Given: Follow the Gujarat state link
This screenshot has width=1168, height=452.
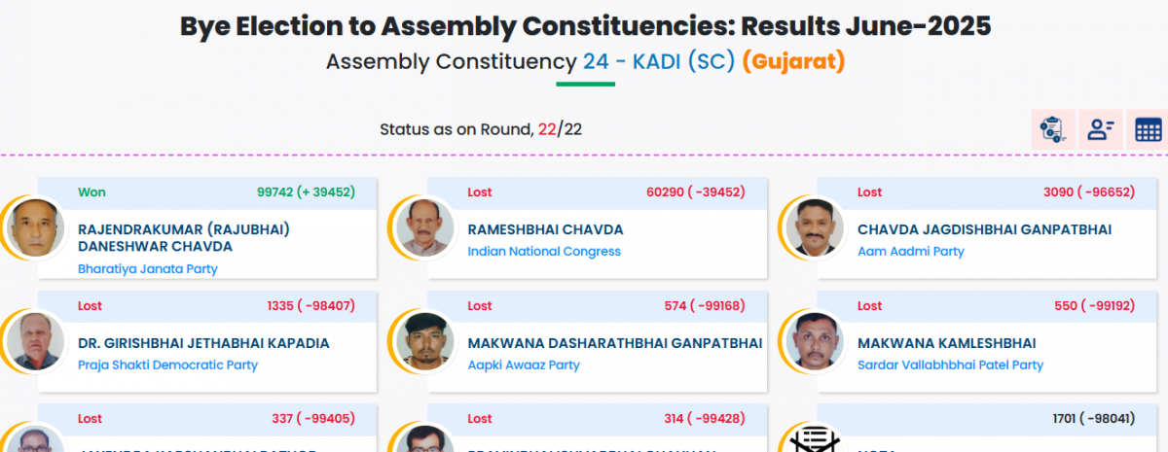Looking at the screenshot, I should [793, 62].
